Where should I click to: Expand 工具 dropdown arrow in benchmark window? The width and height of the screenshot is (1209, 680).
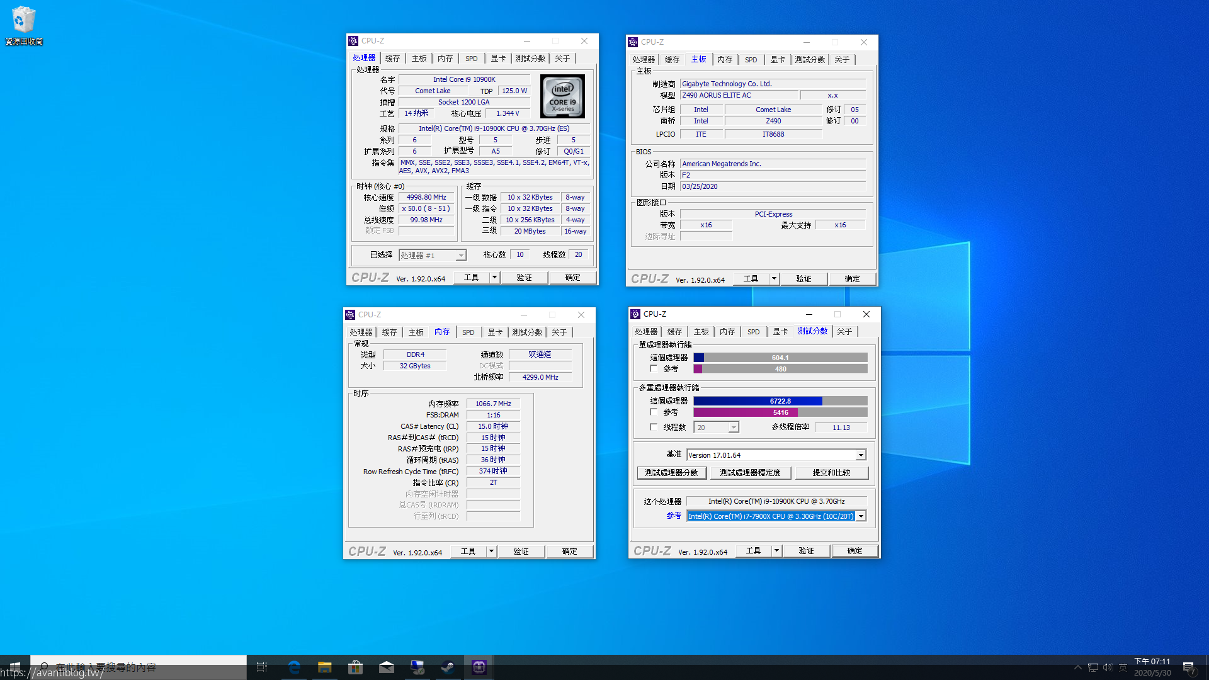[776, 551]
